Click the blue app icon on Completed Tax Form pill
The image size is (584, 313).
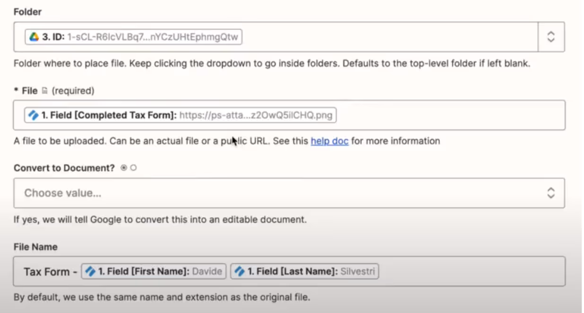coord(33,115)
